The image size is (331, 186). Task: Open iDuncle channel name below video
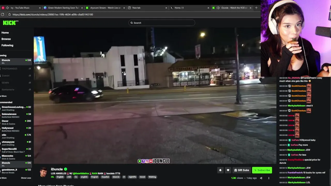57,169
